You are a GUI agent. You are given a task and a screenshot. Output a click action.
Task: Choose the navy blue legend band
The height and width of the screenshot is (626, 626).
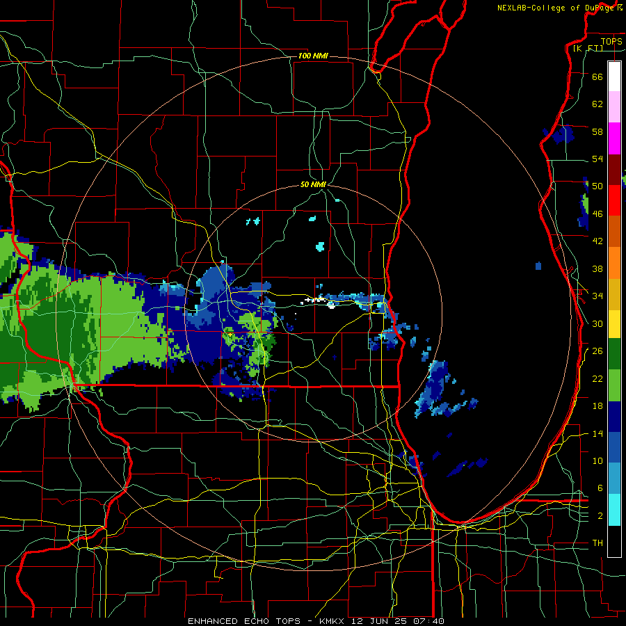click(614, 417)
